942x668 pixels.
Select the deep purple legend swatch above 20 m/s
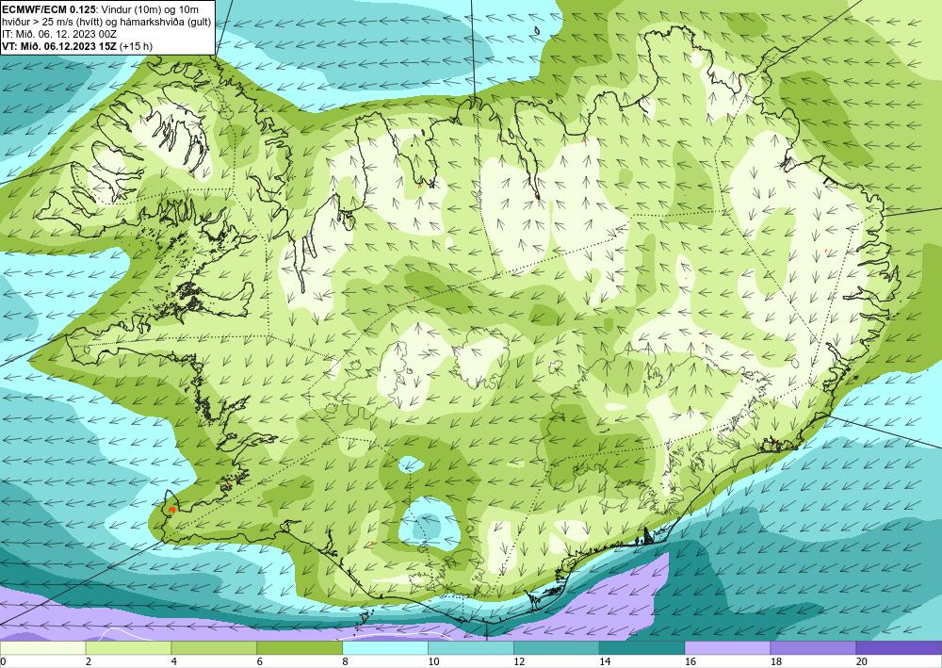tap(899, 648)
